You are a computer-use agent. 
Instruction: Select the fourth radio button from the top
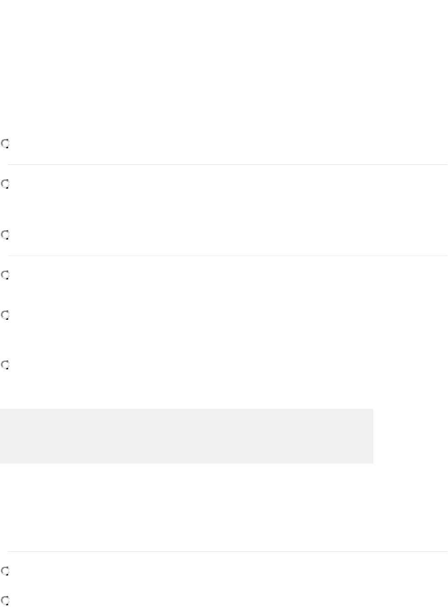click(5, 275)
